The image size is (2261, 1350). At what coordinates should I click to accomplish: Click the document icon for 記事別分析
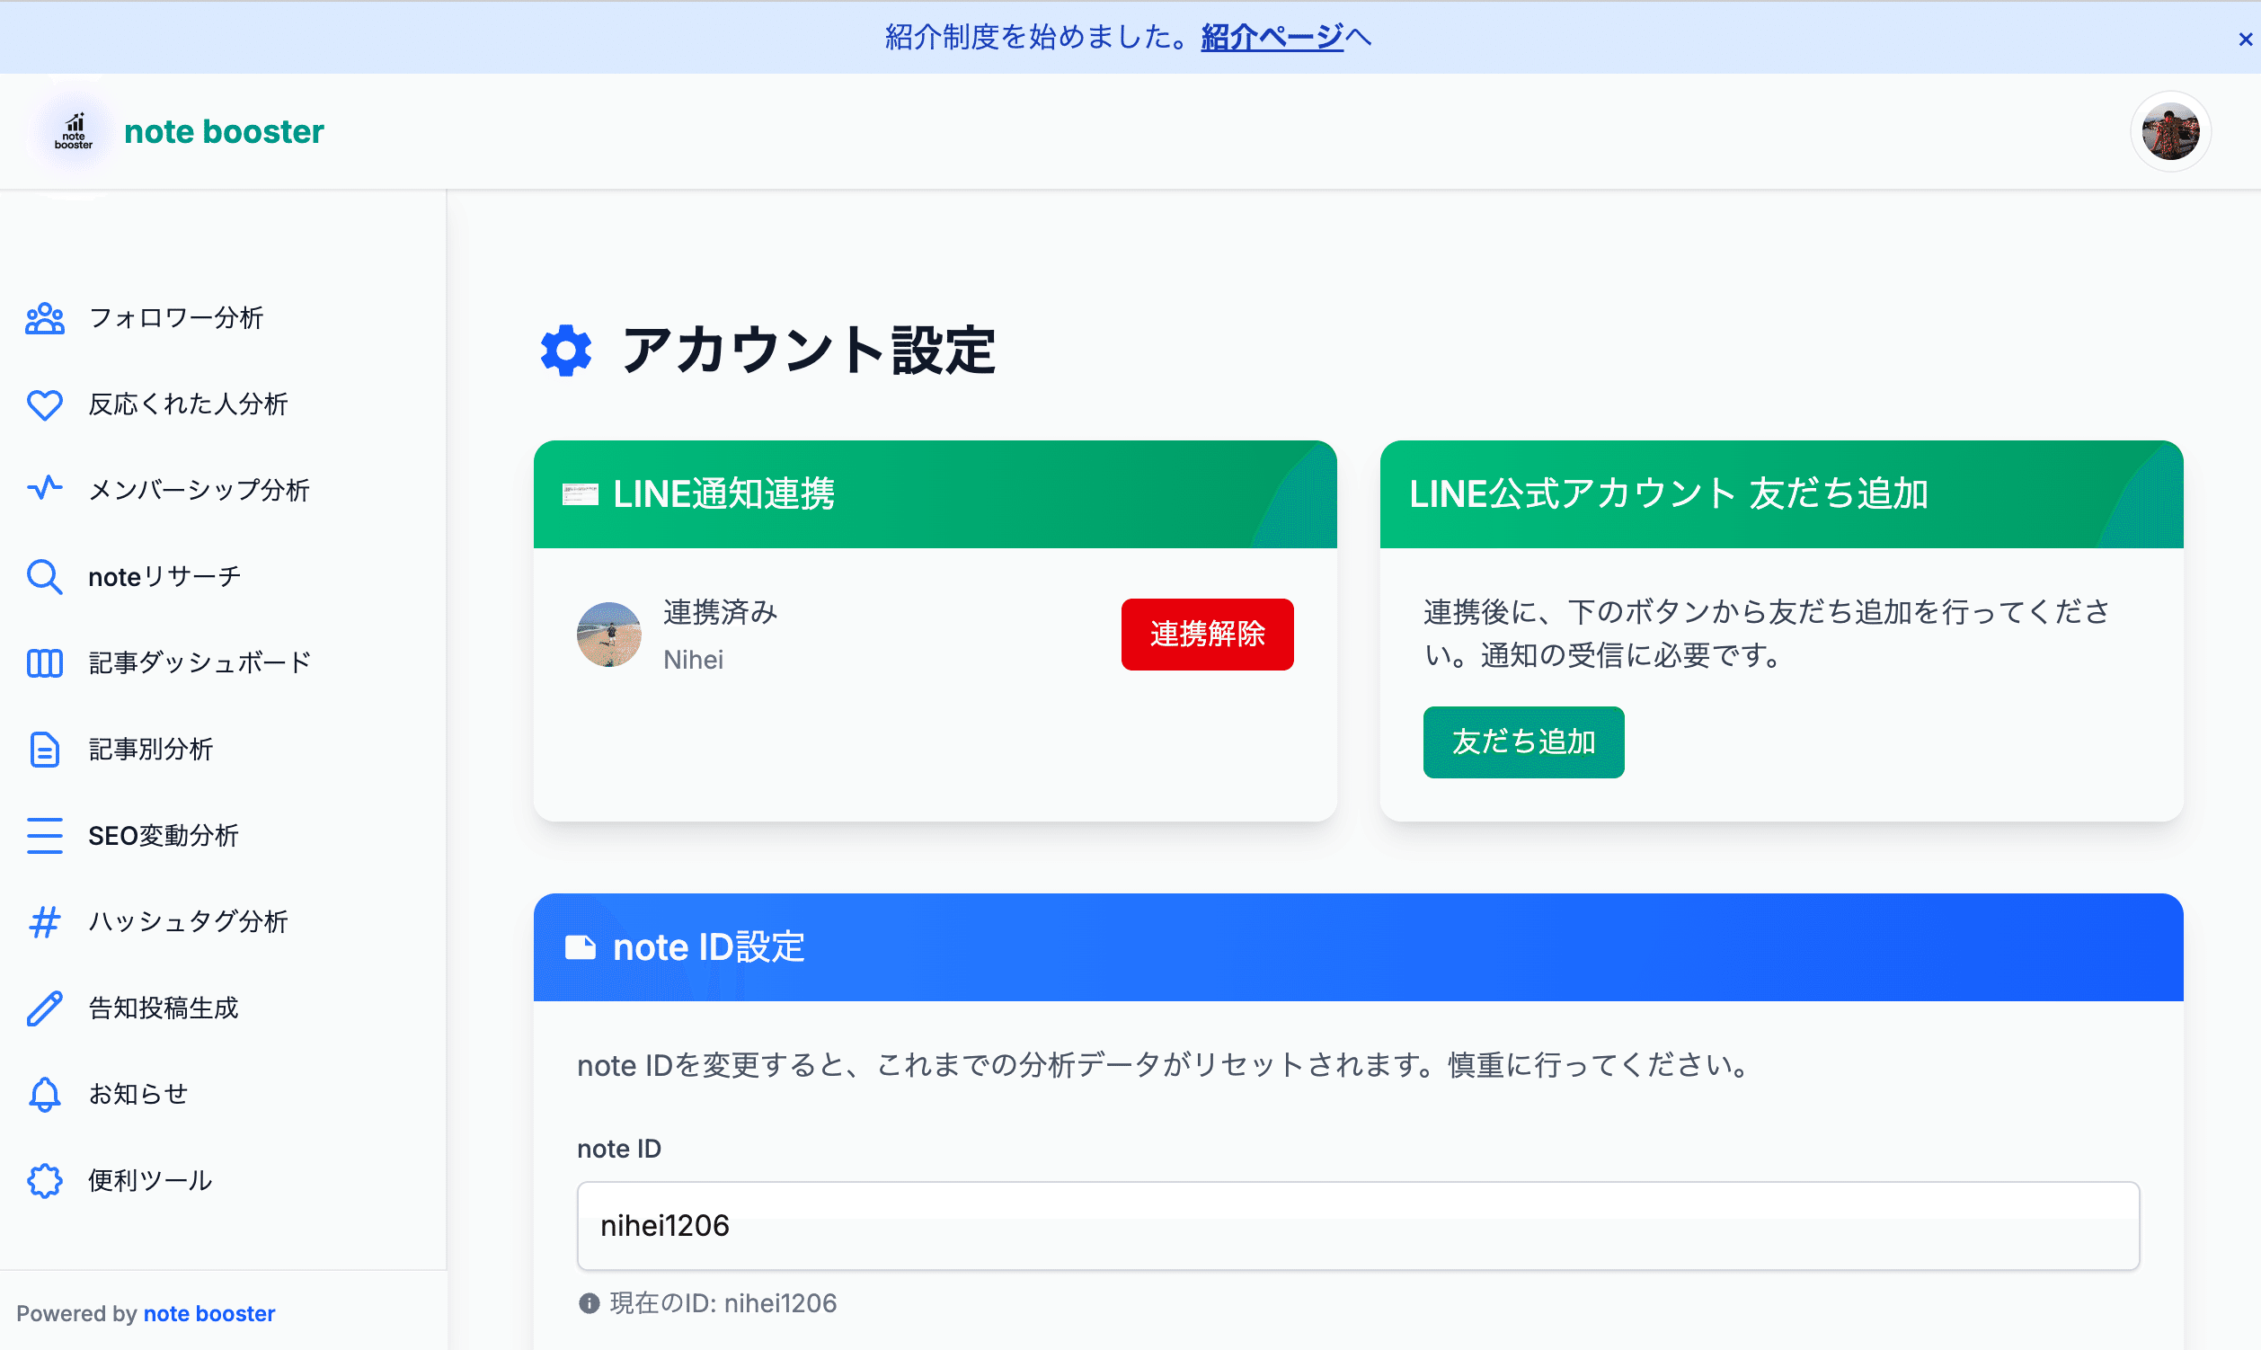[x=45, y=750]
